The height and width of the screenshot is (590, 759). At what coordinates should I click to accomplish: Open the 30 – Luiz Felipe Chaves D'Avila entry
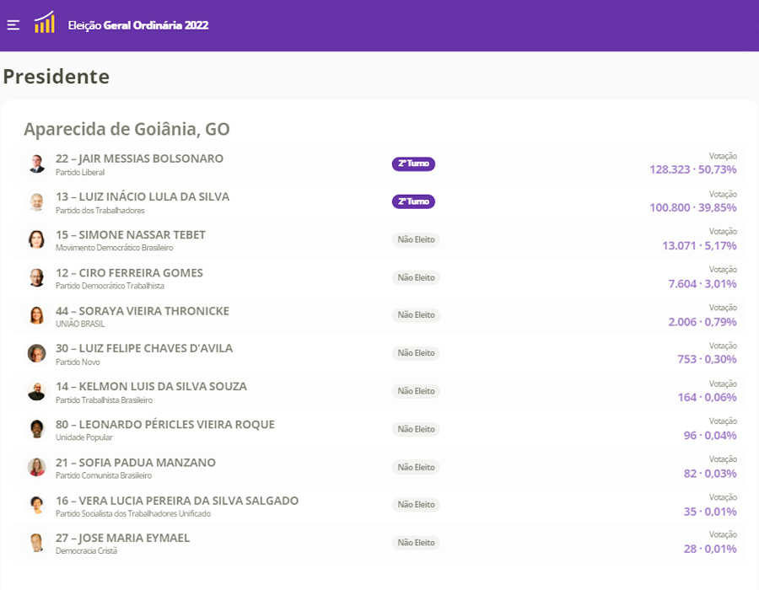[x=144, y=348]
